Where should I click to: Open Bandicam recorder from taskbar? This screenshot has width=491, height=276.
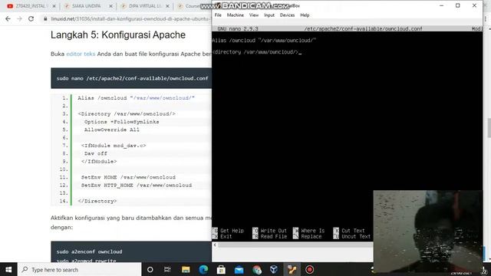pos(309,269)
